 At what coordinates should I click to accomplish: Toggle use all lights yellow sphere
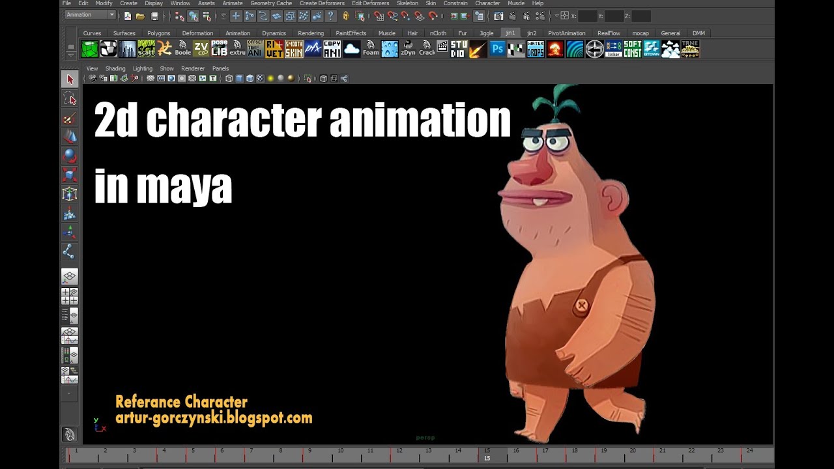tap(270, 79)
